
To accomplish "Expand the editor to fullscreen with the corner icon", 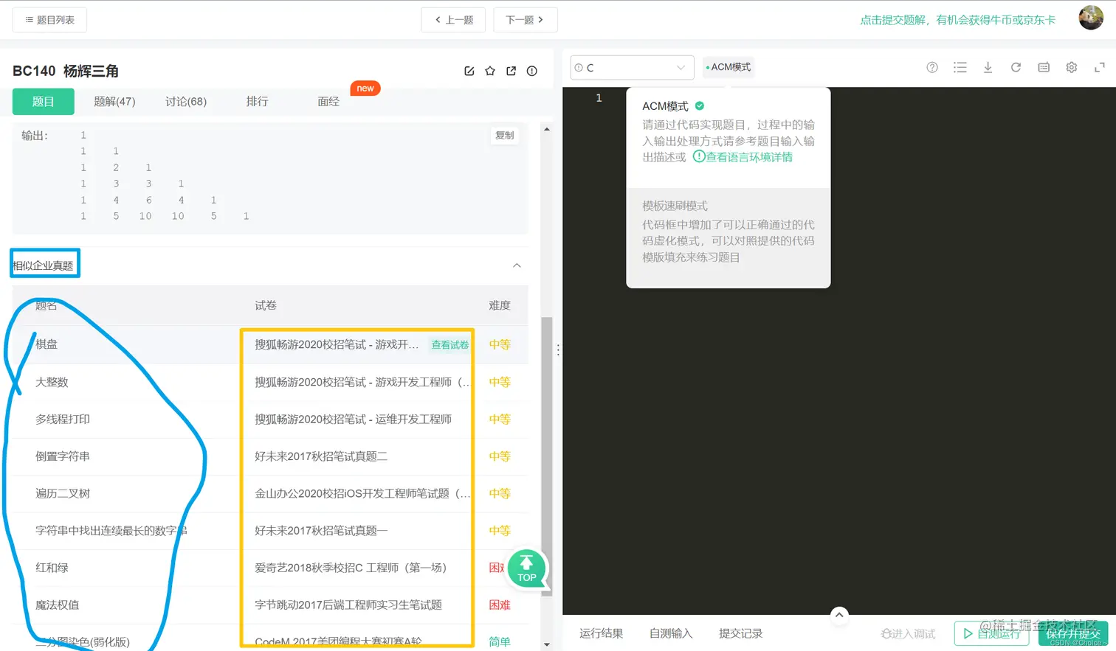I will [1099, 66].
